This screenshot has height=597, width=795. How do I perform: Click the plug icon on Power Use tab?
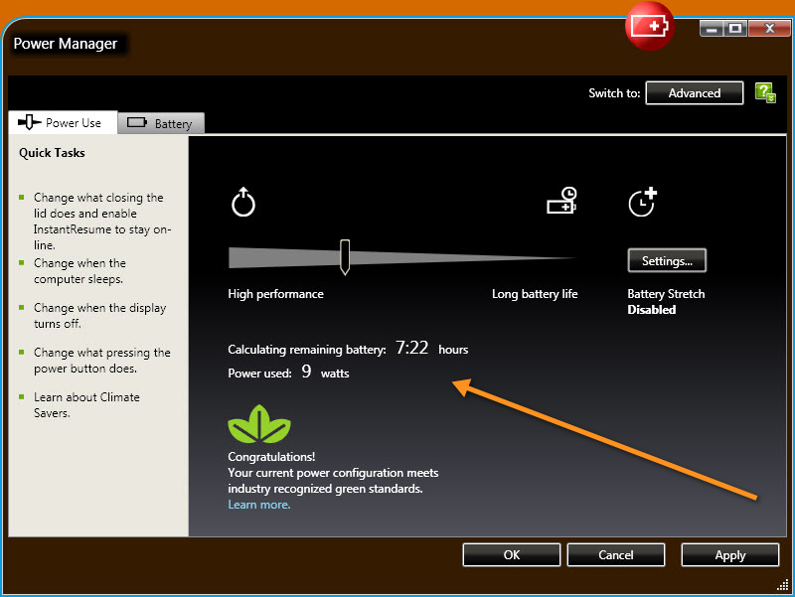tap(30, 122)
